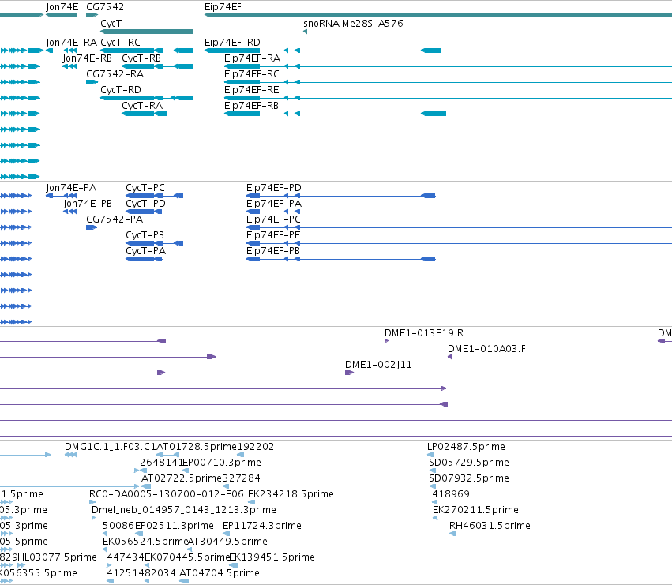This screenshot has width=672, height=585.
Task: Click the EP11724.3prime EST label
Action: point(262,526)
